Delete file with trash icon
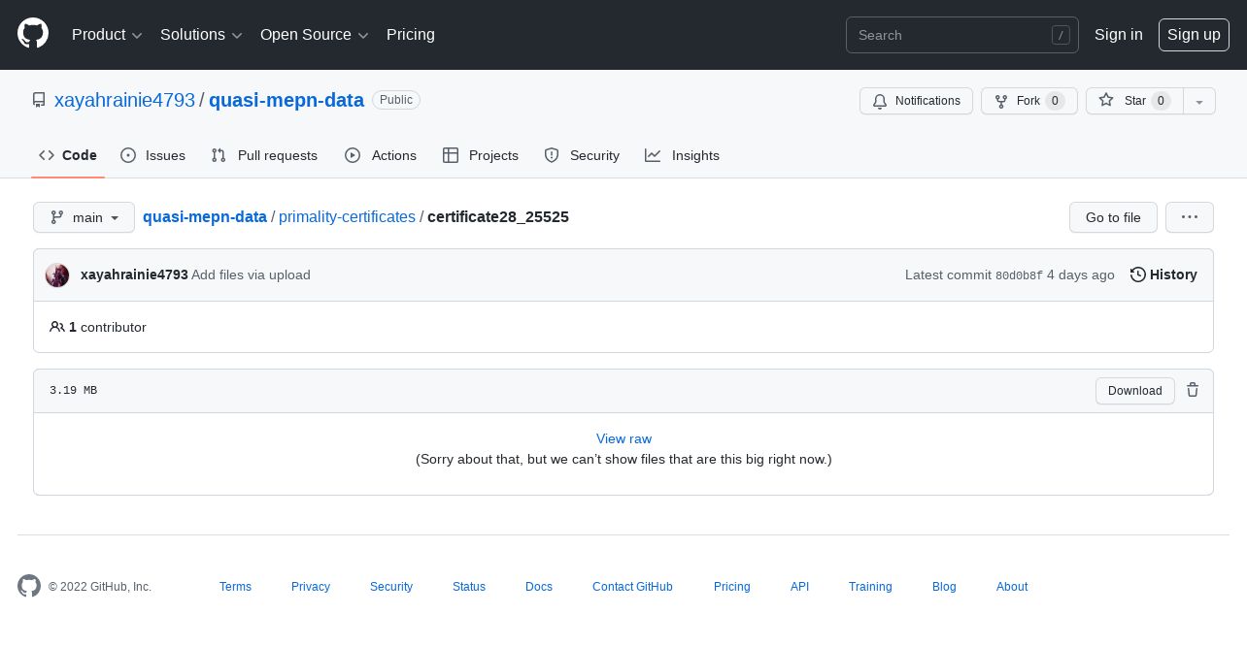 pyautogui.click(x=1193, y=390)
